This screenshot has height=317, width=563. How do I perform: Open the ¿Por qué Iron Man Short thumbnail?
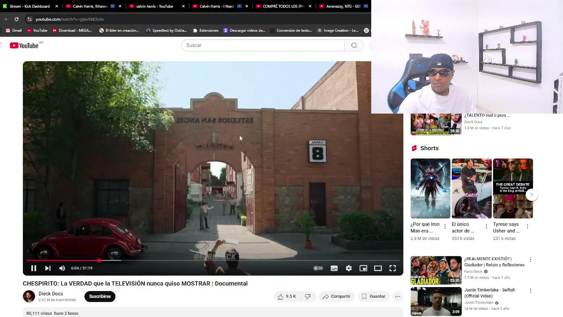click(x=430, y=188)
